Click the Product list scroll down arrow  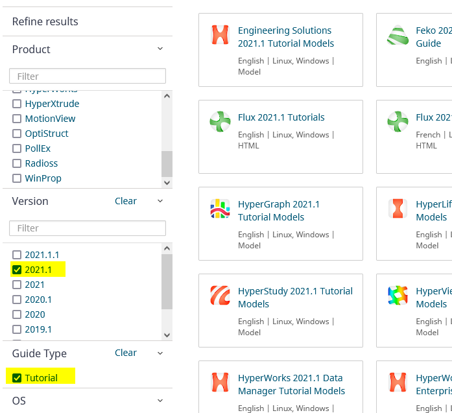167,182
